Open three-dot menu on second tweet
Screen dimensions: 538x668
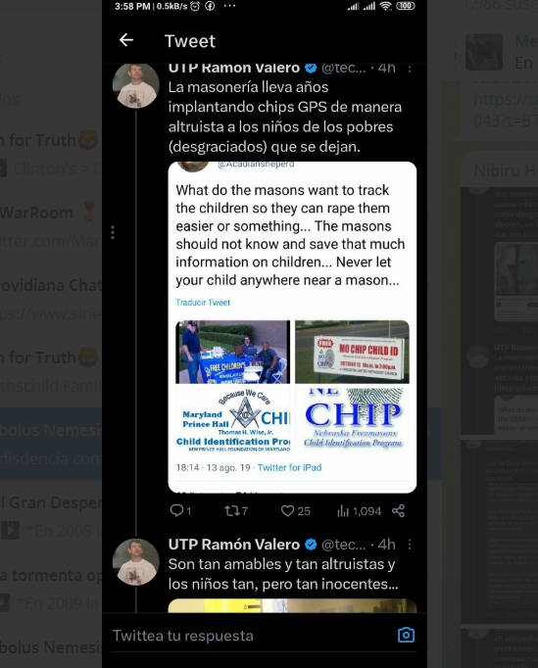410,544
